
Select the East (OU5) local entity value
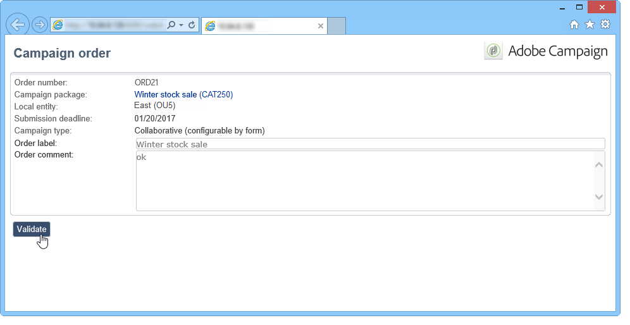tap(155, 106)
